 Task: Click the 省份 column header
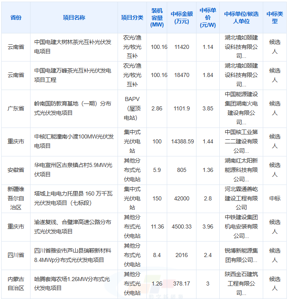pyautogui.click(x=16, y=18)
